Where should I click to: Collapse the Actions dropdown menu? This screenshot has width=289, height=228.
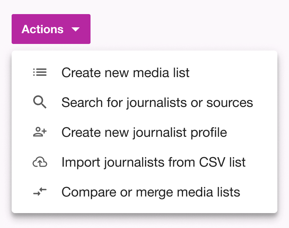point(51,29)
